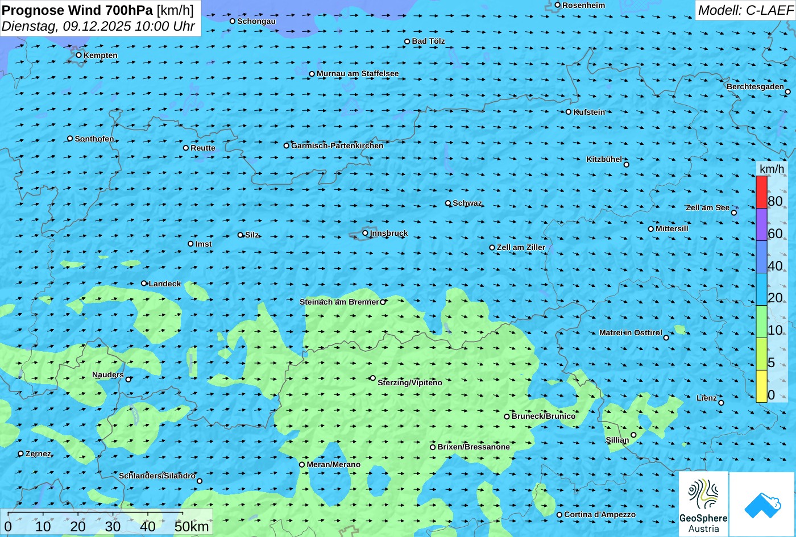Click the Imst location marker
The height and width of the screenshot is (537, 796).
pyautogui.click(x=190, y=244)
